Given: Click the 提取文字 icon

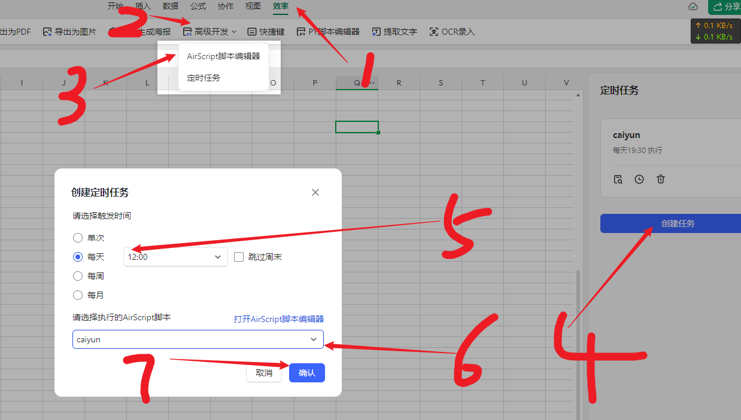Looking at the screenshot, I should click(x=394, y=32).
